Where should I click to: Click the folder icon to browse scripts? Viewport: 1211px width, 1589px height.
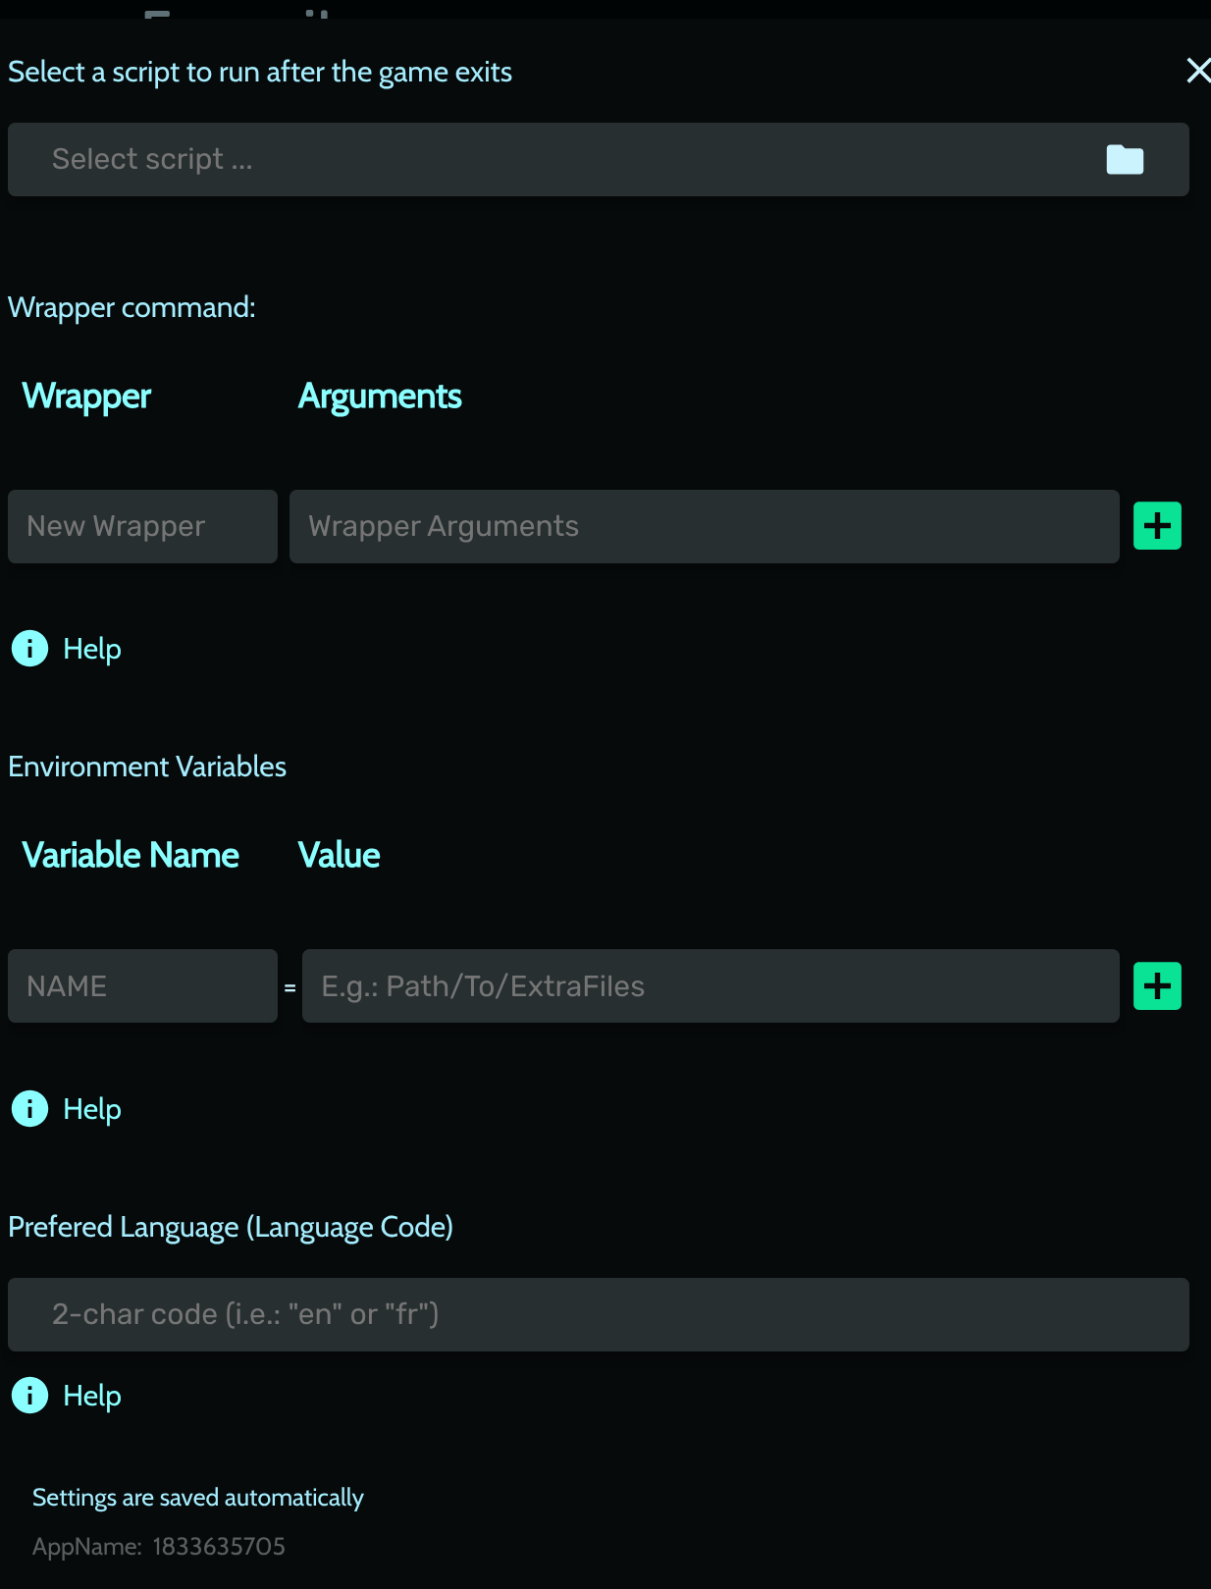tap(1125, 160)
